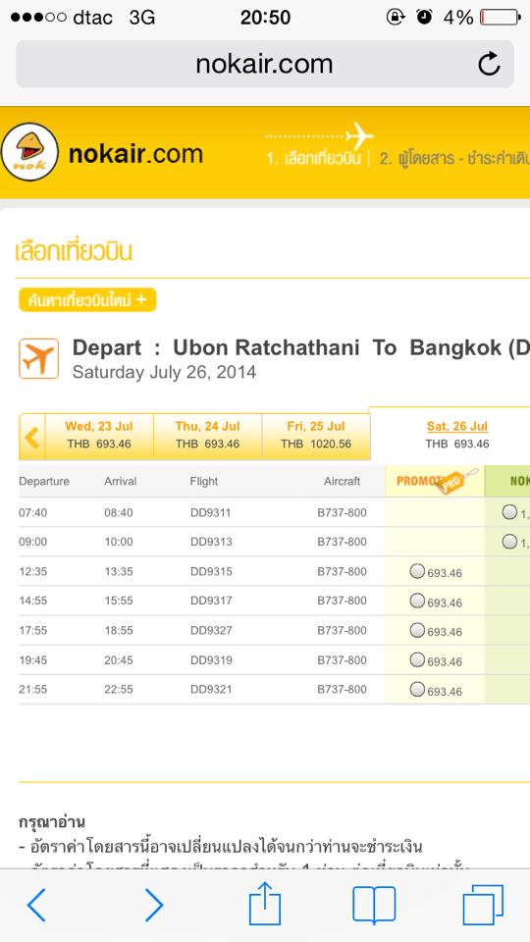The height and width of the screenshot is (942, 530).
Task: Open the Safari share sheet icon
Action: (265, 903)
